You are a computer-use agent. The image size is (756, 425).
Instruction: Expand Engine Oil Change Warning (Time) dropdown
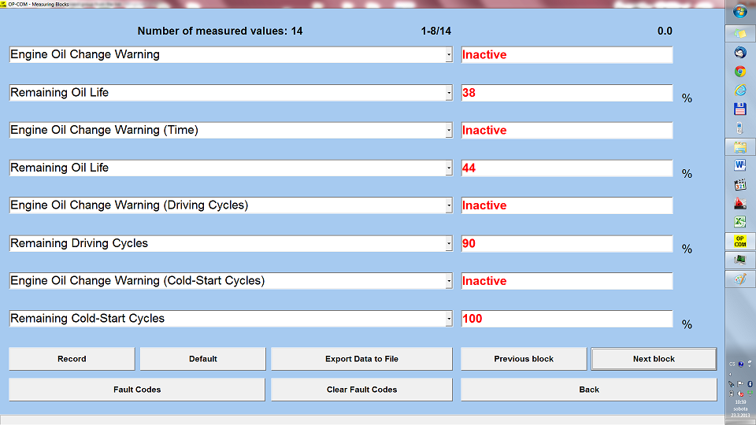[449, 131]
